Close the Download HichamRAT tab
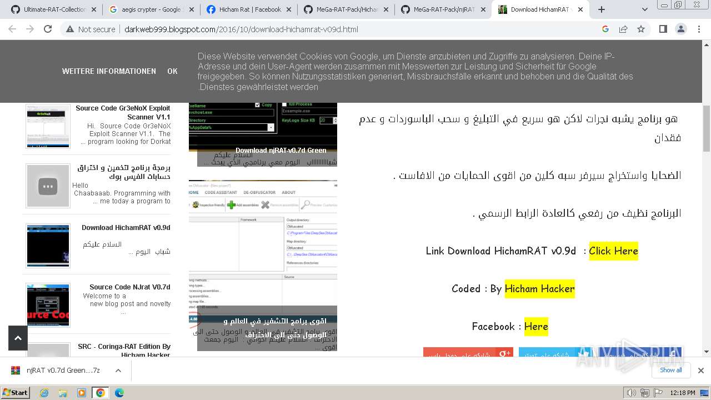 click(x=580, y=9)
